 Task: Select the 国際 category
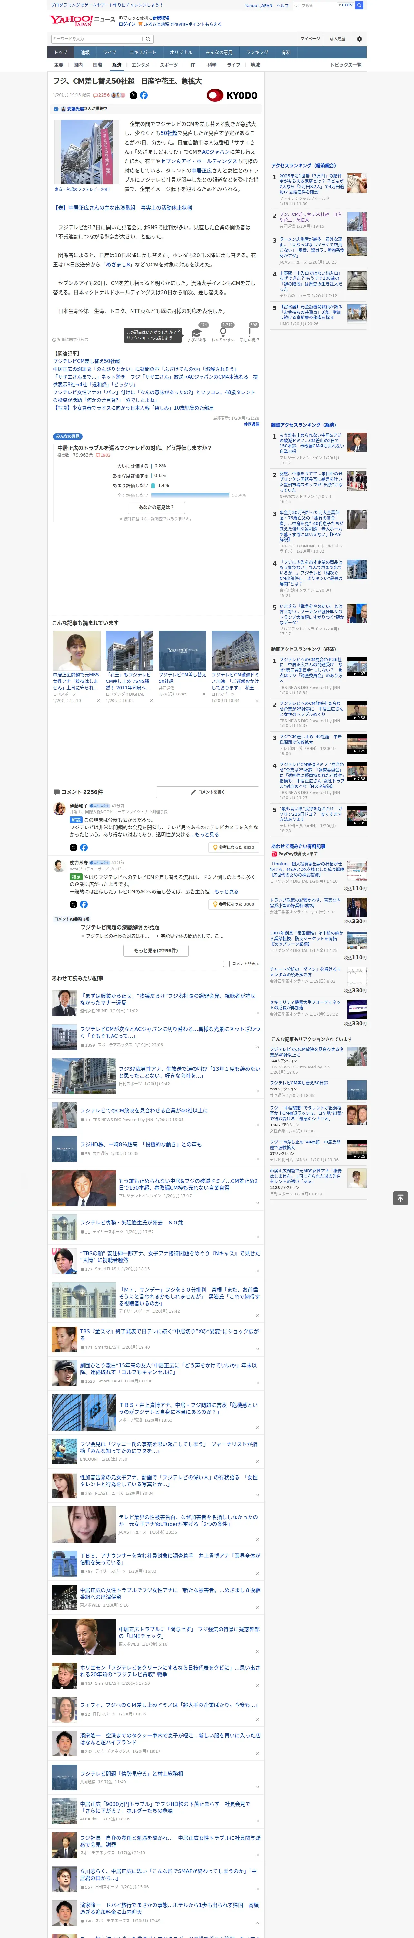coord(97,66)
